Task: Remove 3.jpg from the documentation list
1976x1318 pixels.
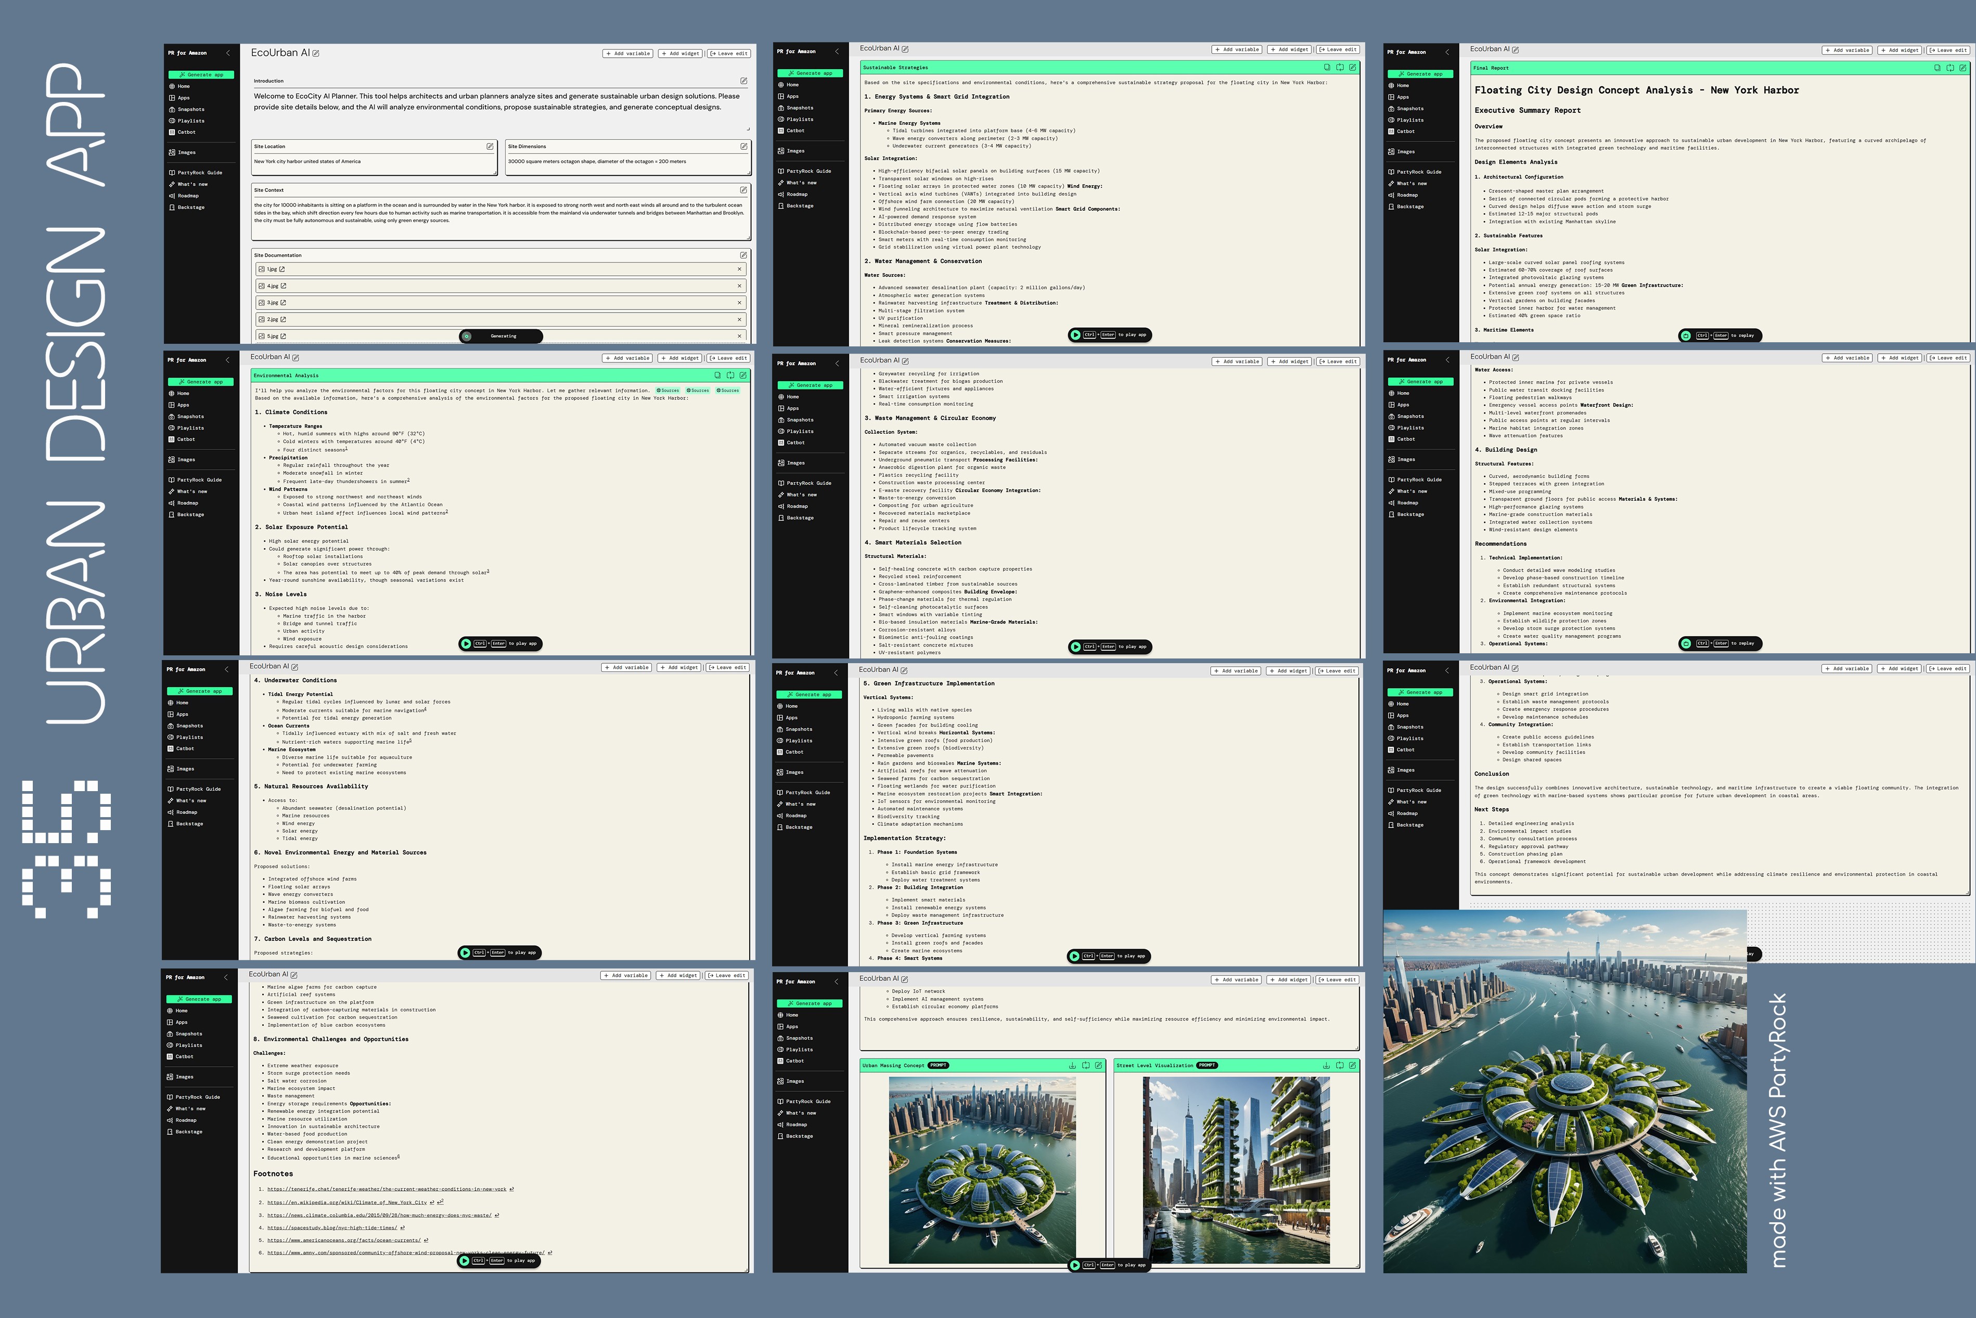Action: click(739, 303)
